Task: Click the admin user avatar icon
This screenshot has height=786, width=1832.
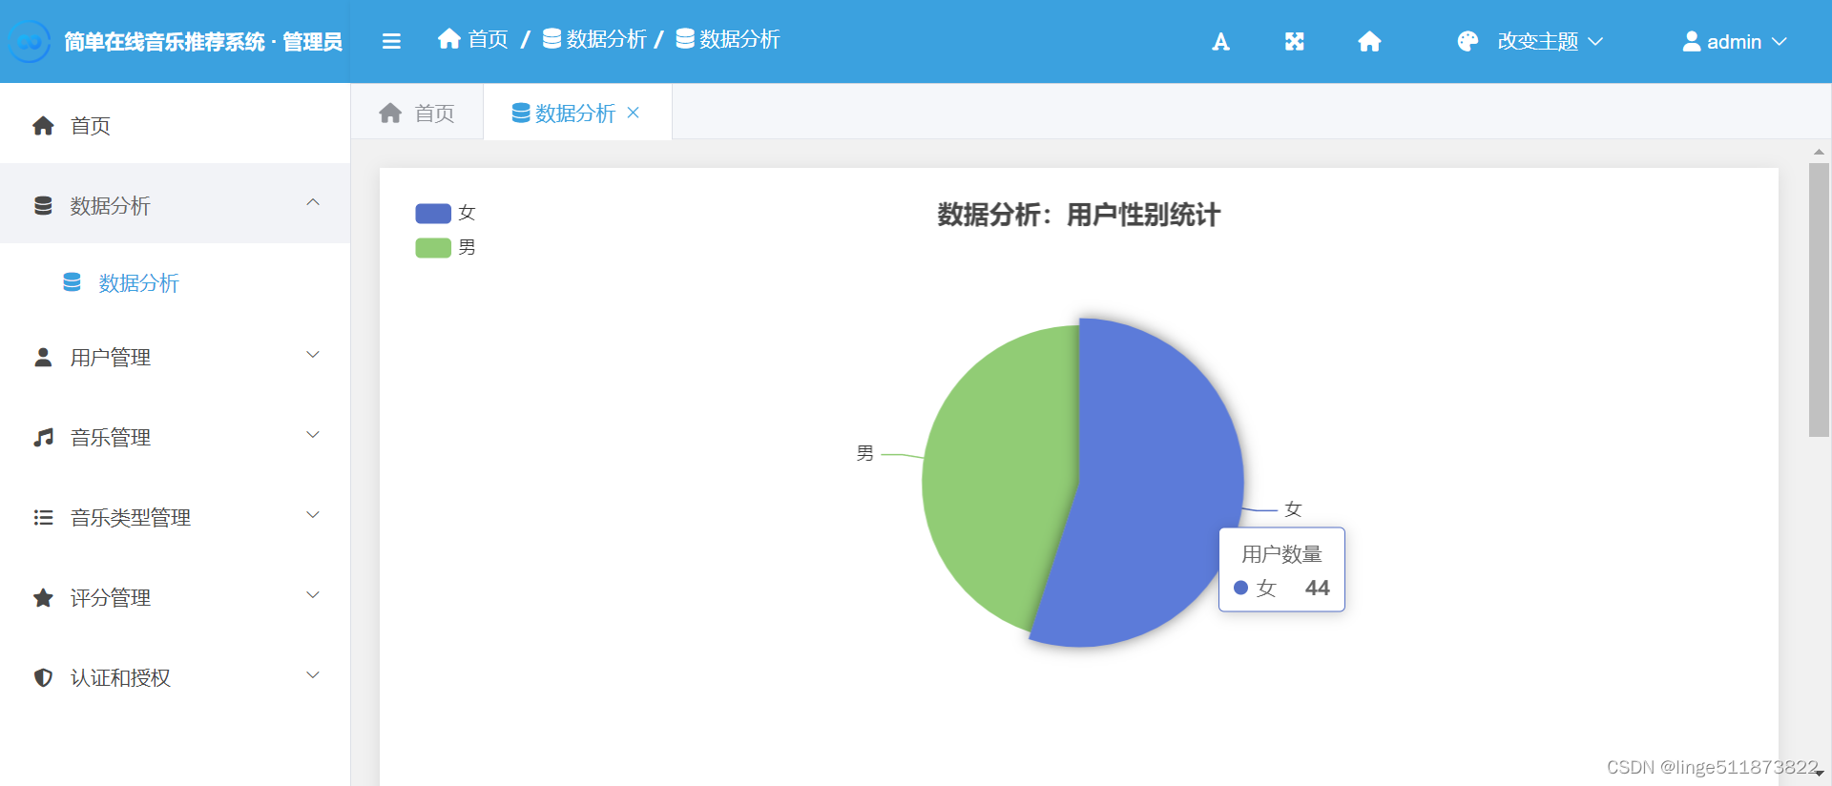Action: coord(1692,41)
